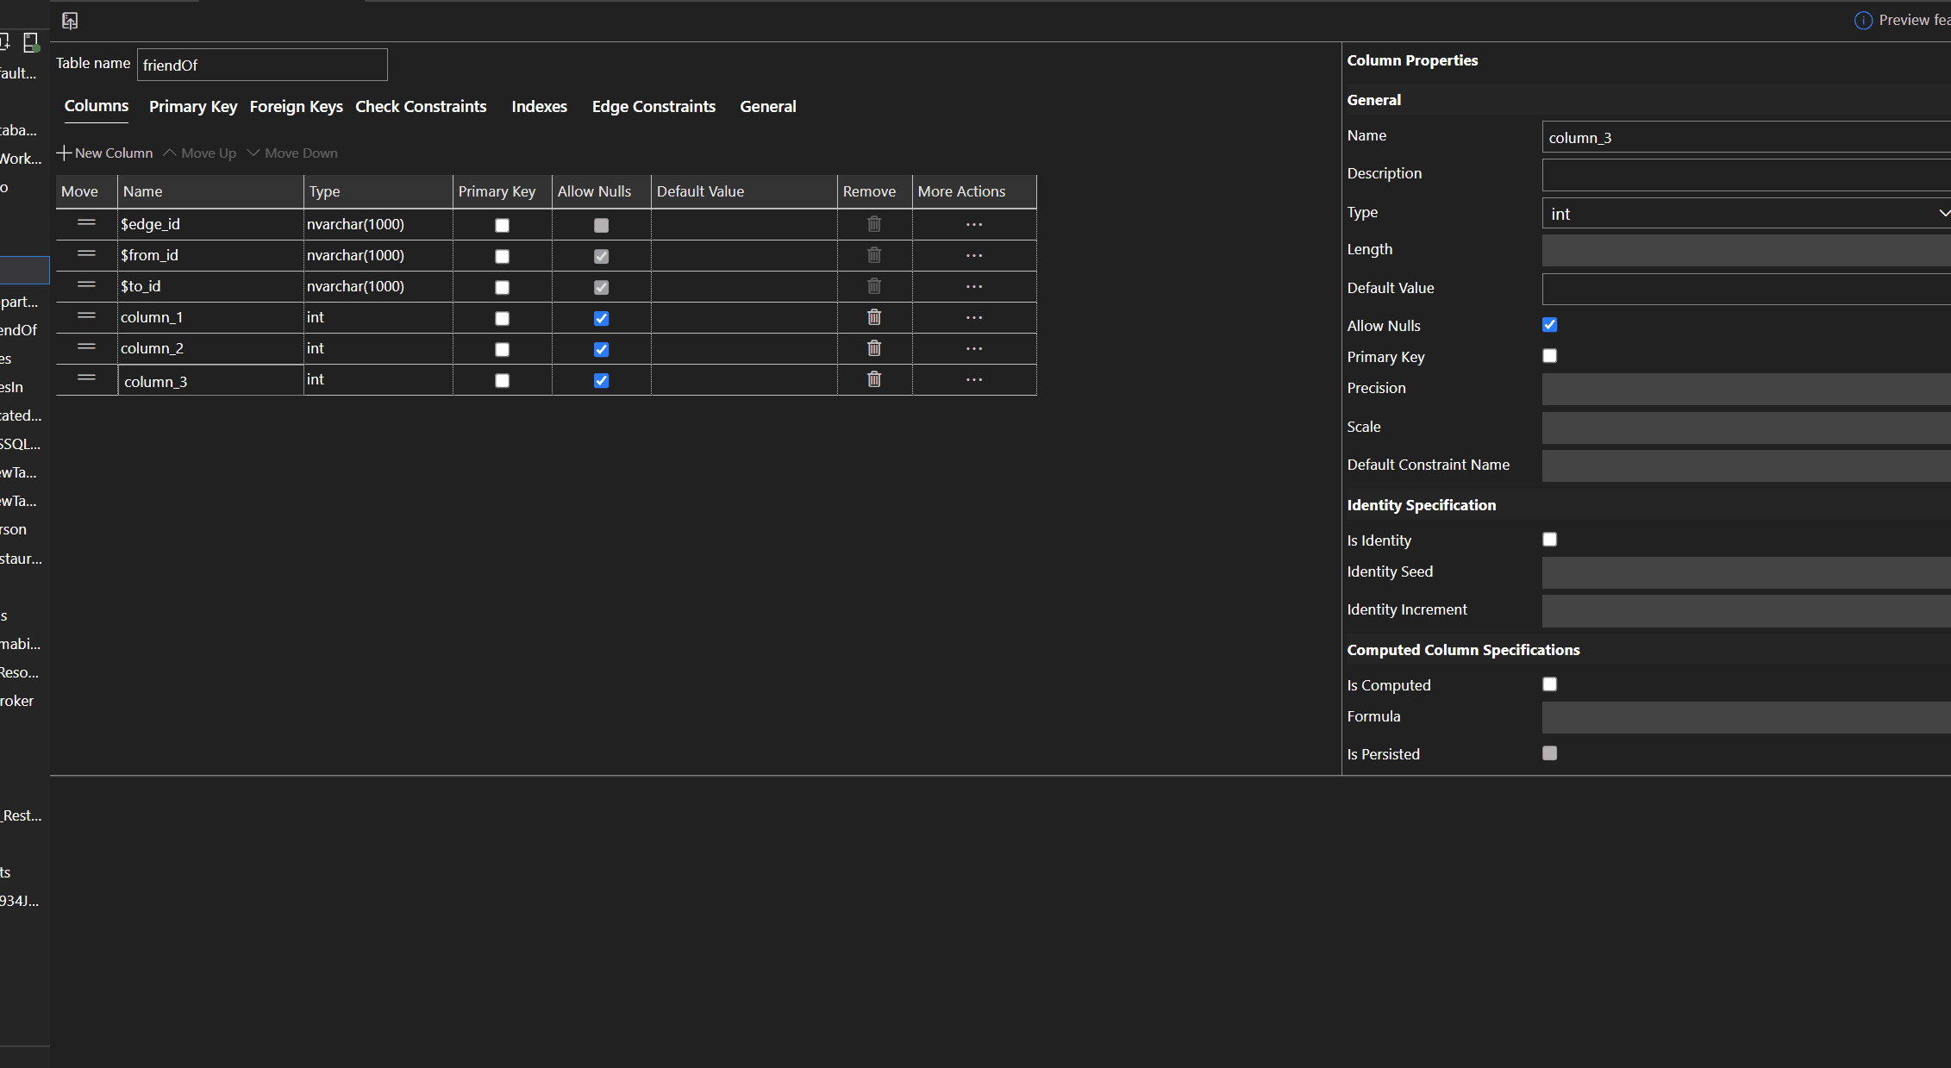The image size is (1951, 1068).
Task: Click the publish changes icon above Table name
Action: [71, 21]
